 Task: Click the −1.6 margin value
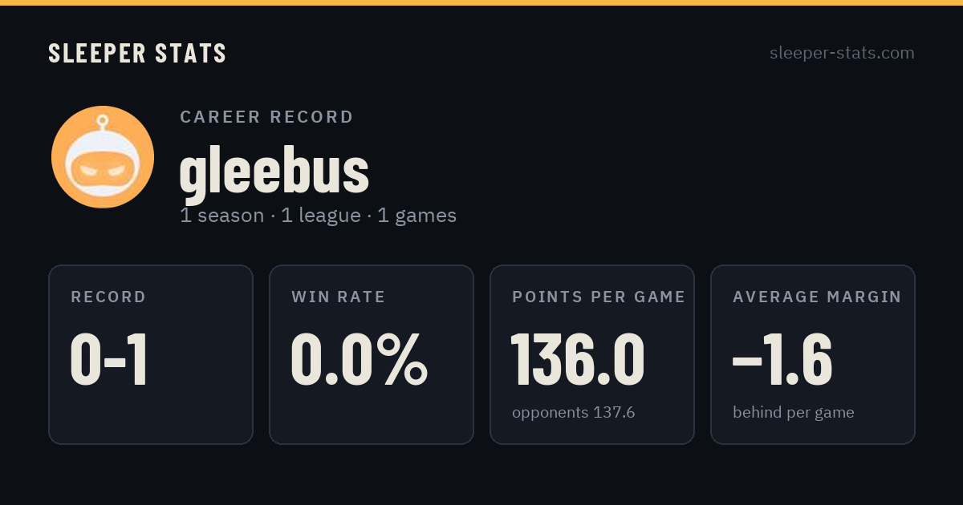[x=782, y=361]
